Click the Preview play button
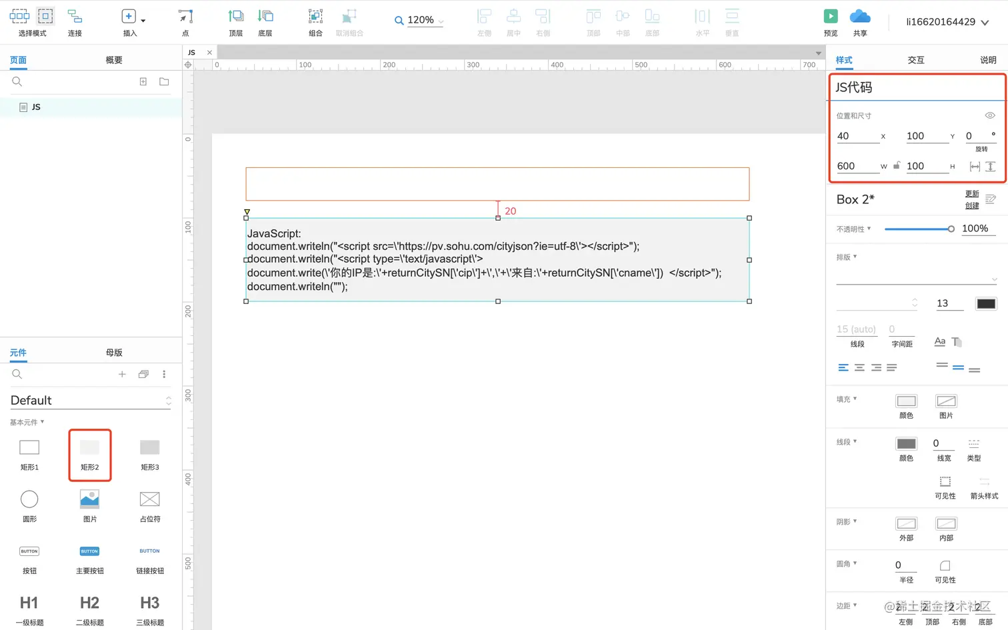1008x630 pixels. pyautogui.click(x=831, y=16)
